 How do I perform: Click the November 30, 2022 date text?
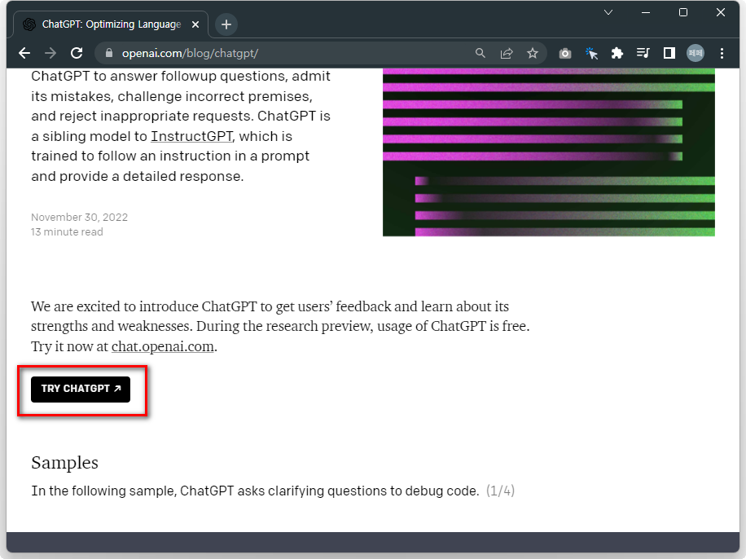(x=80, y=217)
